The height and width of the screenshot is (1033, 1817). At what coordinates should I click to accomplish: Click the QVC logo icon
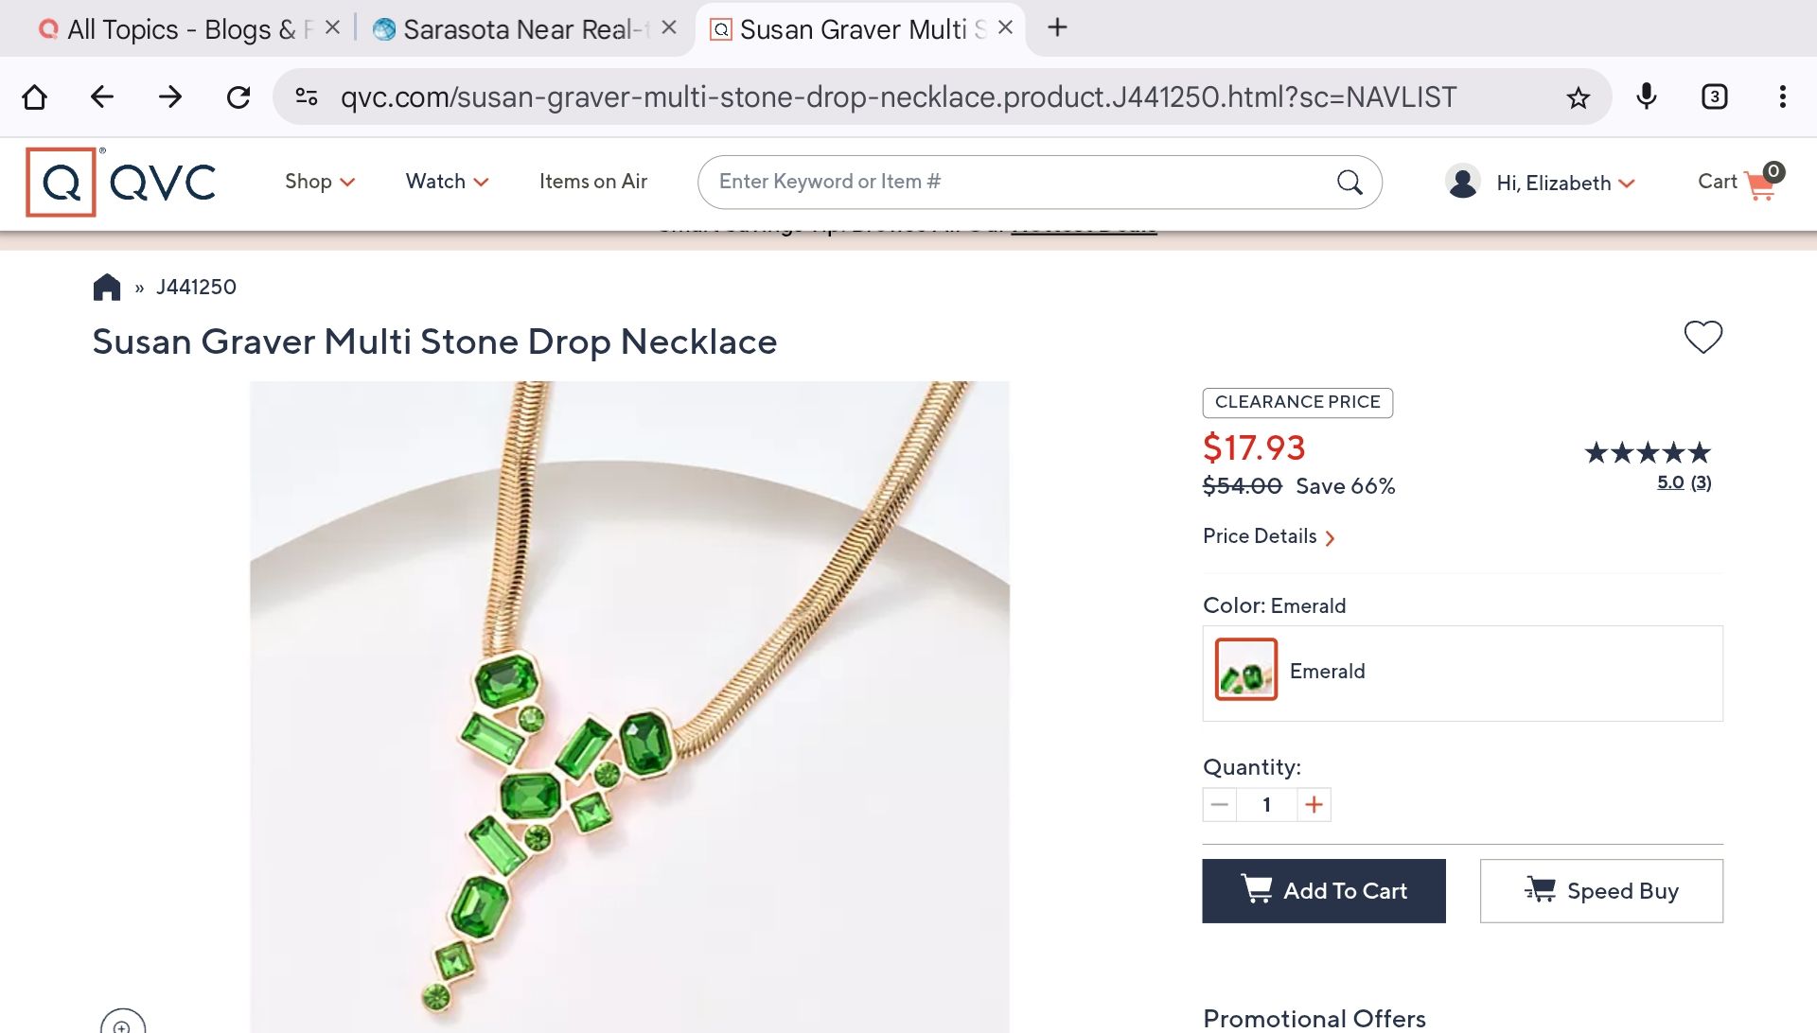pyautogui.click(x=62, y=182)
